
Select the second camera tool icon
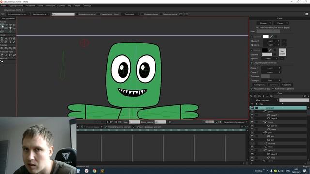pyautogui.click(x=6, y=48)
